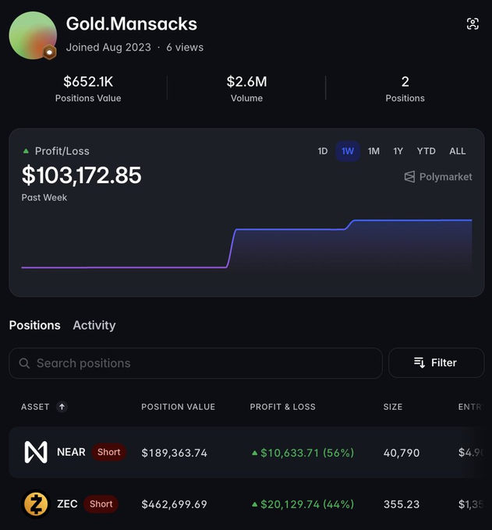Click the 6 views text
Image resolution: width=492 pixels, height=530 pixels.
185,48
